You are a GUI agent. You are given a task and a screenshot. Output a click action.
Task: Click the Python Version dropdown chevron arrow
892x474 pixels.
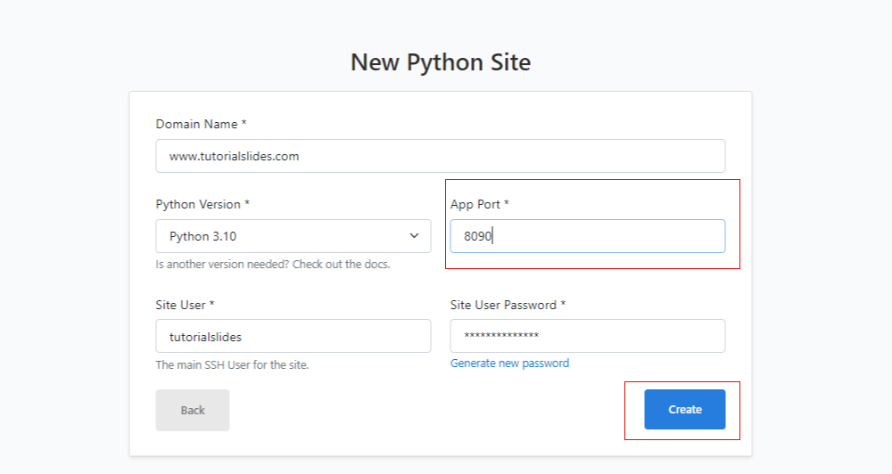pyautogui.click(x=414, y=236)
